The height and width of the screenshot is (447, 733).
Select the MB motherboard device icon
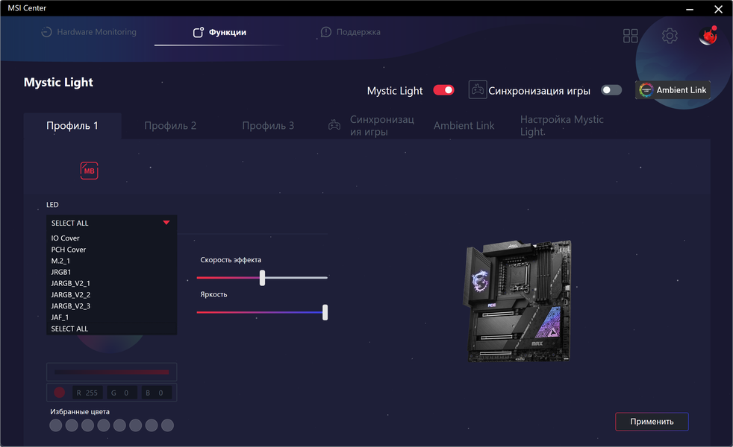tap(90, 171)
